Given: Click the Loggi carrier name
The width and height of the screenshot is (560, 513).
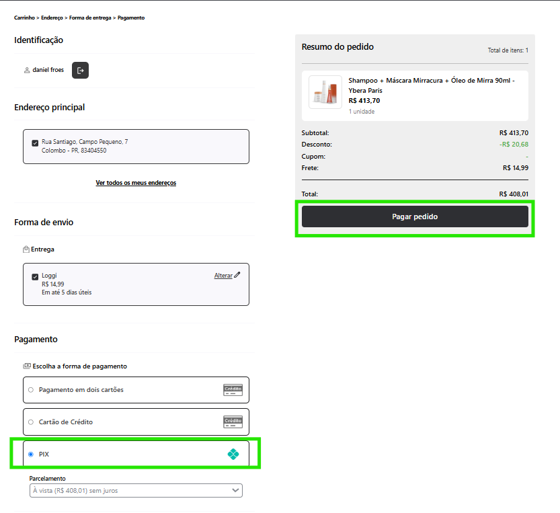Looking at the screenshot, I should coord(49,276).
